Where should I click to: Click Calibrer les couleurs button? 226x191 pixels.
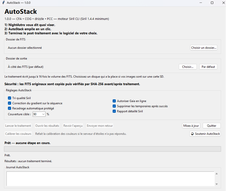click(x=18, y=134)
